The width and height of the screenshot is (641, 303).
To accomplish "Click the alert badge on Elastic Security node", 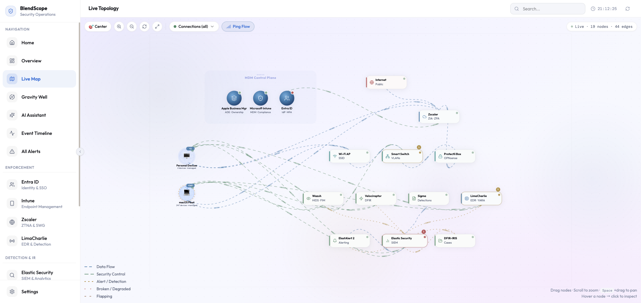I will click(x=424, y=232).
